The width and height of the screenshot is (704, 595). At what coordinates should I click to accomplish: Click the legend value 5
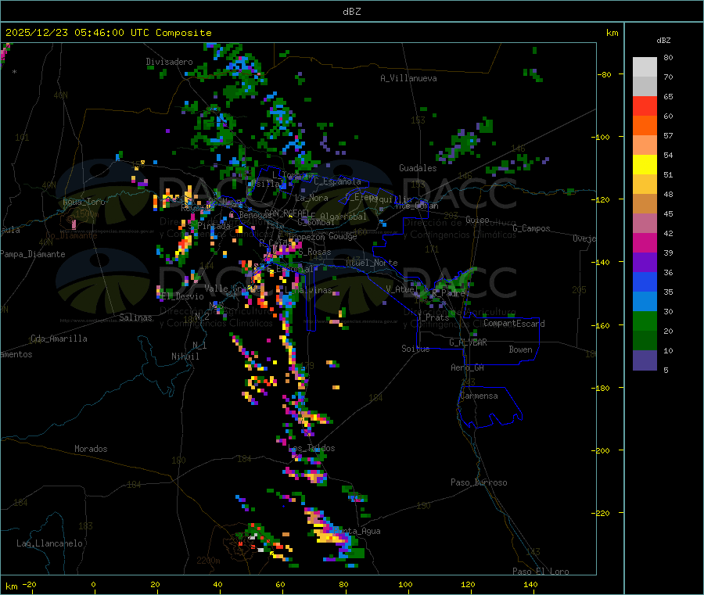(666, 370)
